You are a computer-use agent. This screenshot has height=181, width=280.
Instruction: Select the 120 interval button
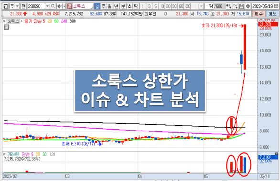(x=187, y=6)
